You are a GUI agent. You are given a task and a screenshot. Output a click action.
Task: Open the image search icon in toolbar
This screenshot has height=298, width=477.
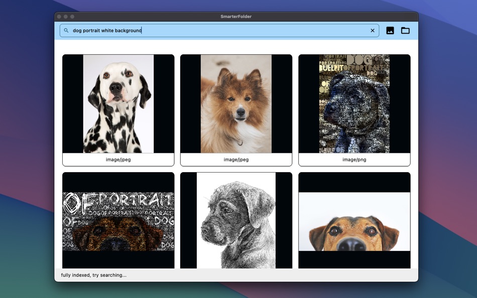click(x=390, y=31)
